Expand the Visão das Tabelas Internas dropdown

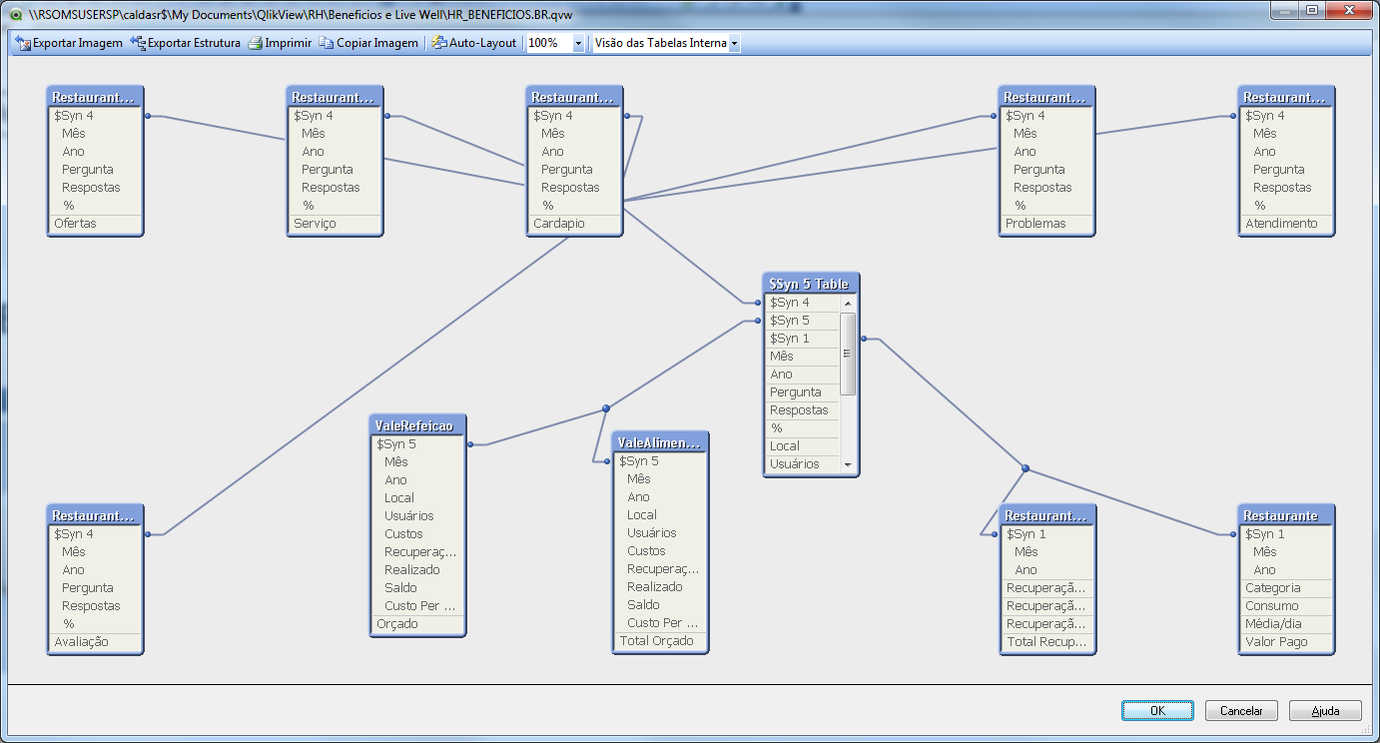[x=734, y=44]
